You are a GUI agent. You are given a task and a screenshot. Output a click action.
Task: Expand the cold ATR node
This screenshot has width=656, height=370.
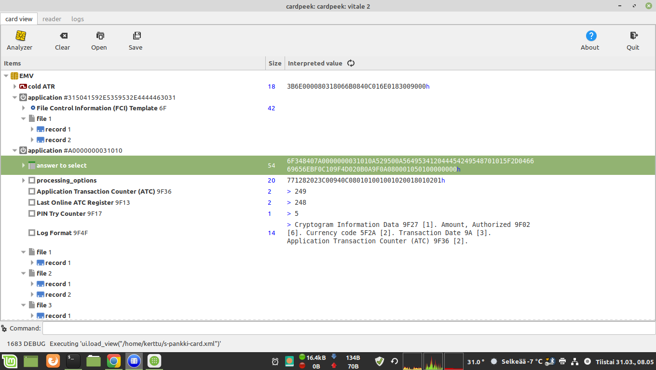click(15, 87)
